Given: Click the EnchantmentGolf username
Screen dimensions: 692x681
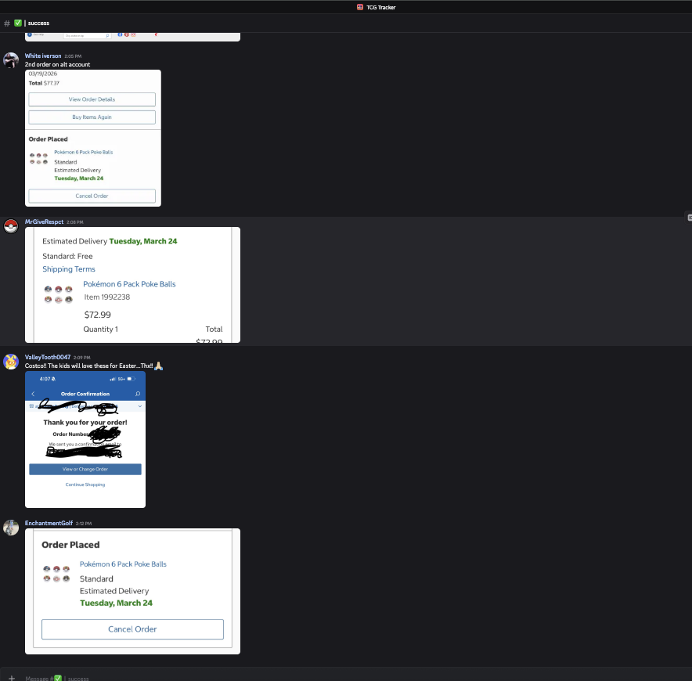Looking at the screenshot, I should click(x=49, y=523).
